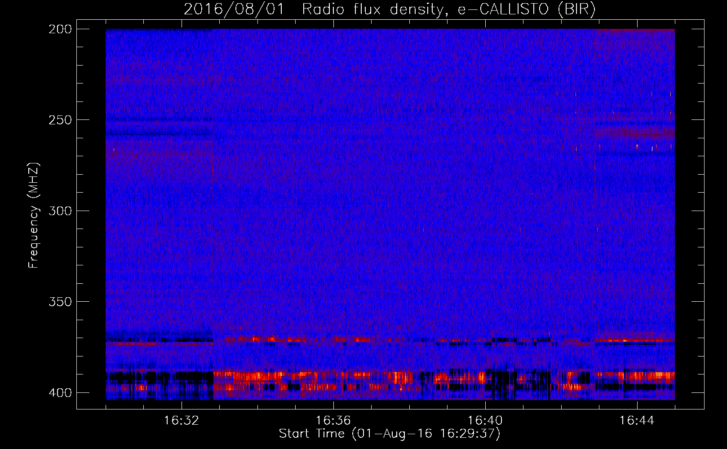
Task: Click the 200 frequency tick label
Action: 60,29
